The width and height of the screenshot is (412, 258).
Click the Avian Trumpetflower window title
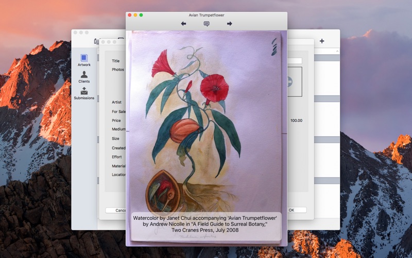pos(207,15)
